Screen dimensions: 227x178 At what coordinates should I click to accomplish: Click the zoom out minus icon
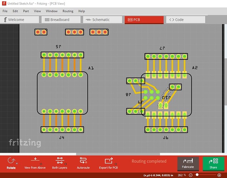(191, 175)
